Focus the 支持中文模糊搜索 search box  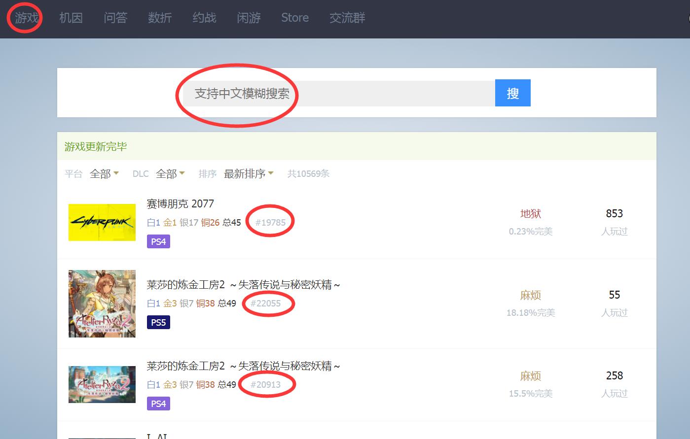click(338, 94)
